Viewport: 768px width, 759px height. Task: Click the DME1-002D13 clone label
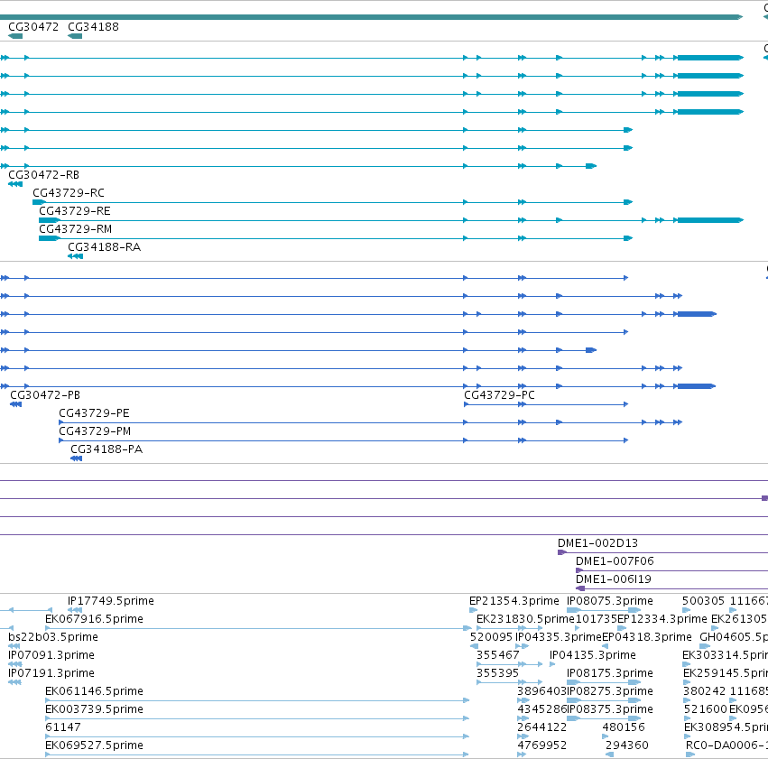click(x=597, y=543)
